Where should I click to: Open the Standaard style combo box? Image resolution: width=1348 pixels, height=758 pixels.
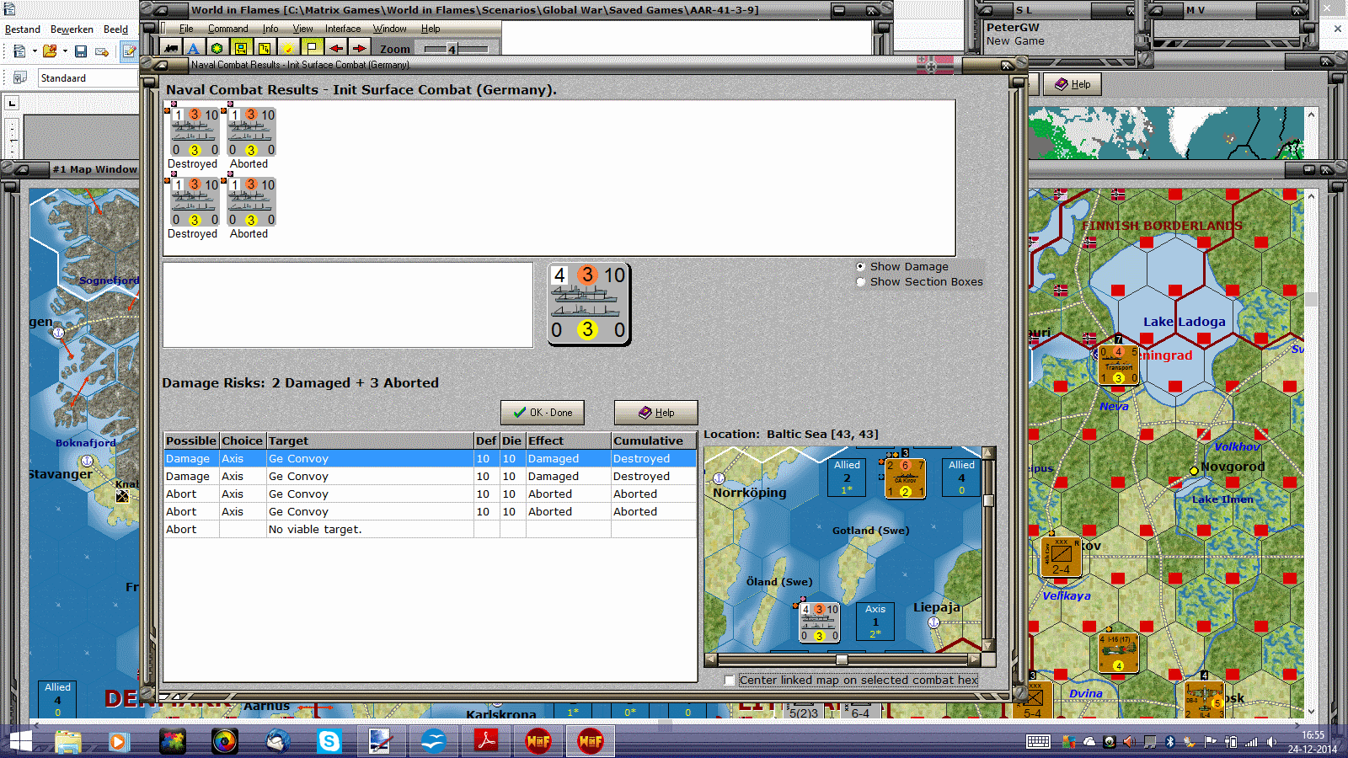click(x=88, y=78)
